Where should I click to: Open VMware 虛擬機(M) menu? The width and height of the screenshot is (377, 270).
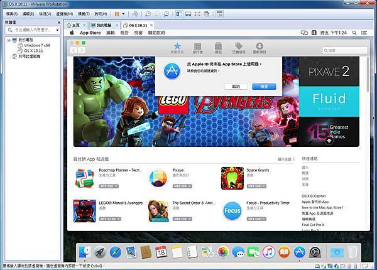coord(65,14)
